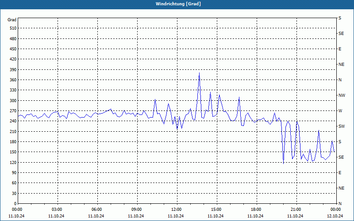Pick the y-axis value '330'
The height and width of the screenshot is (221, 354).
13,90
